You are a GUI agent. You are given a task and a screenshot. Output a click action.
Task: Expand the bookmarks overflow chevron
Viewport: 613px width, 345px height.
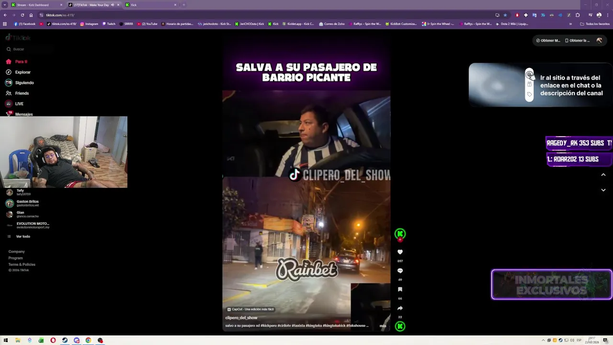pyautogui.click(x=570, y=24)
